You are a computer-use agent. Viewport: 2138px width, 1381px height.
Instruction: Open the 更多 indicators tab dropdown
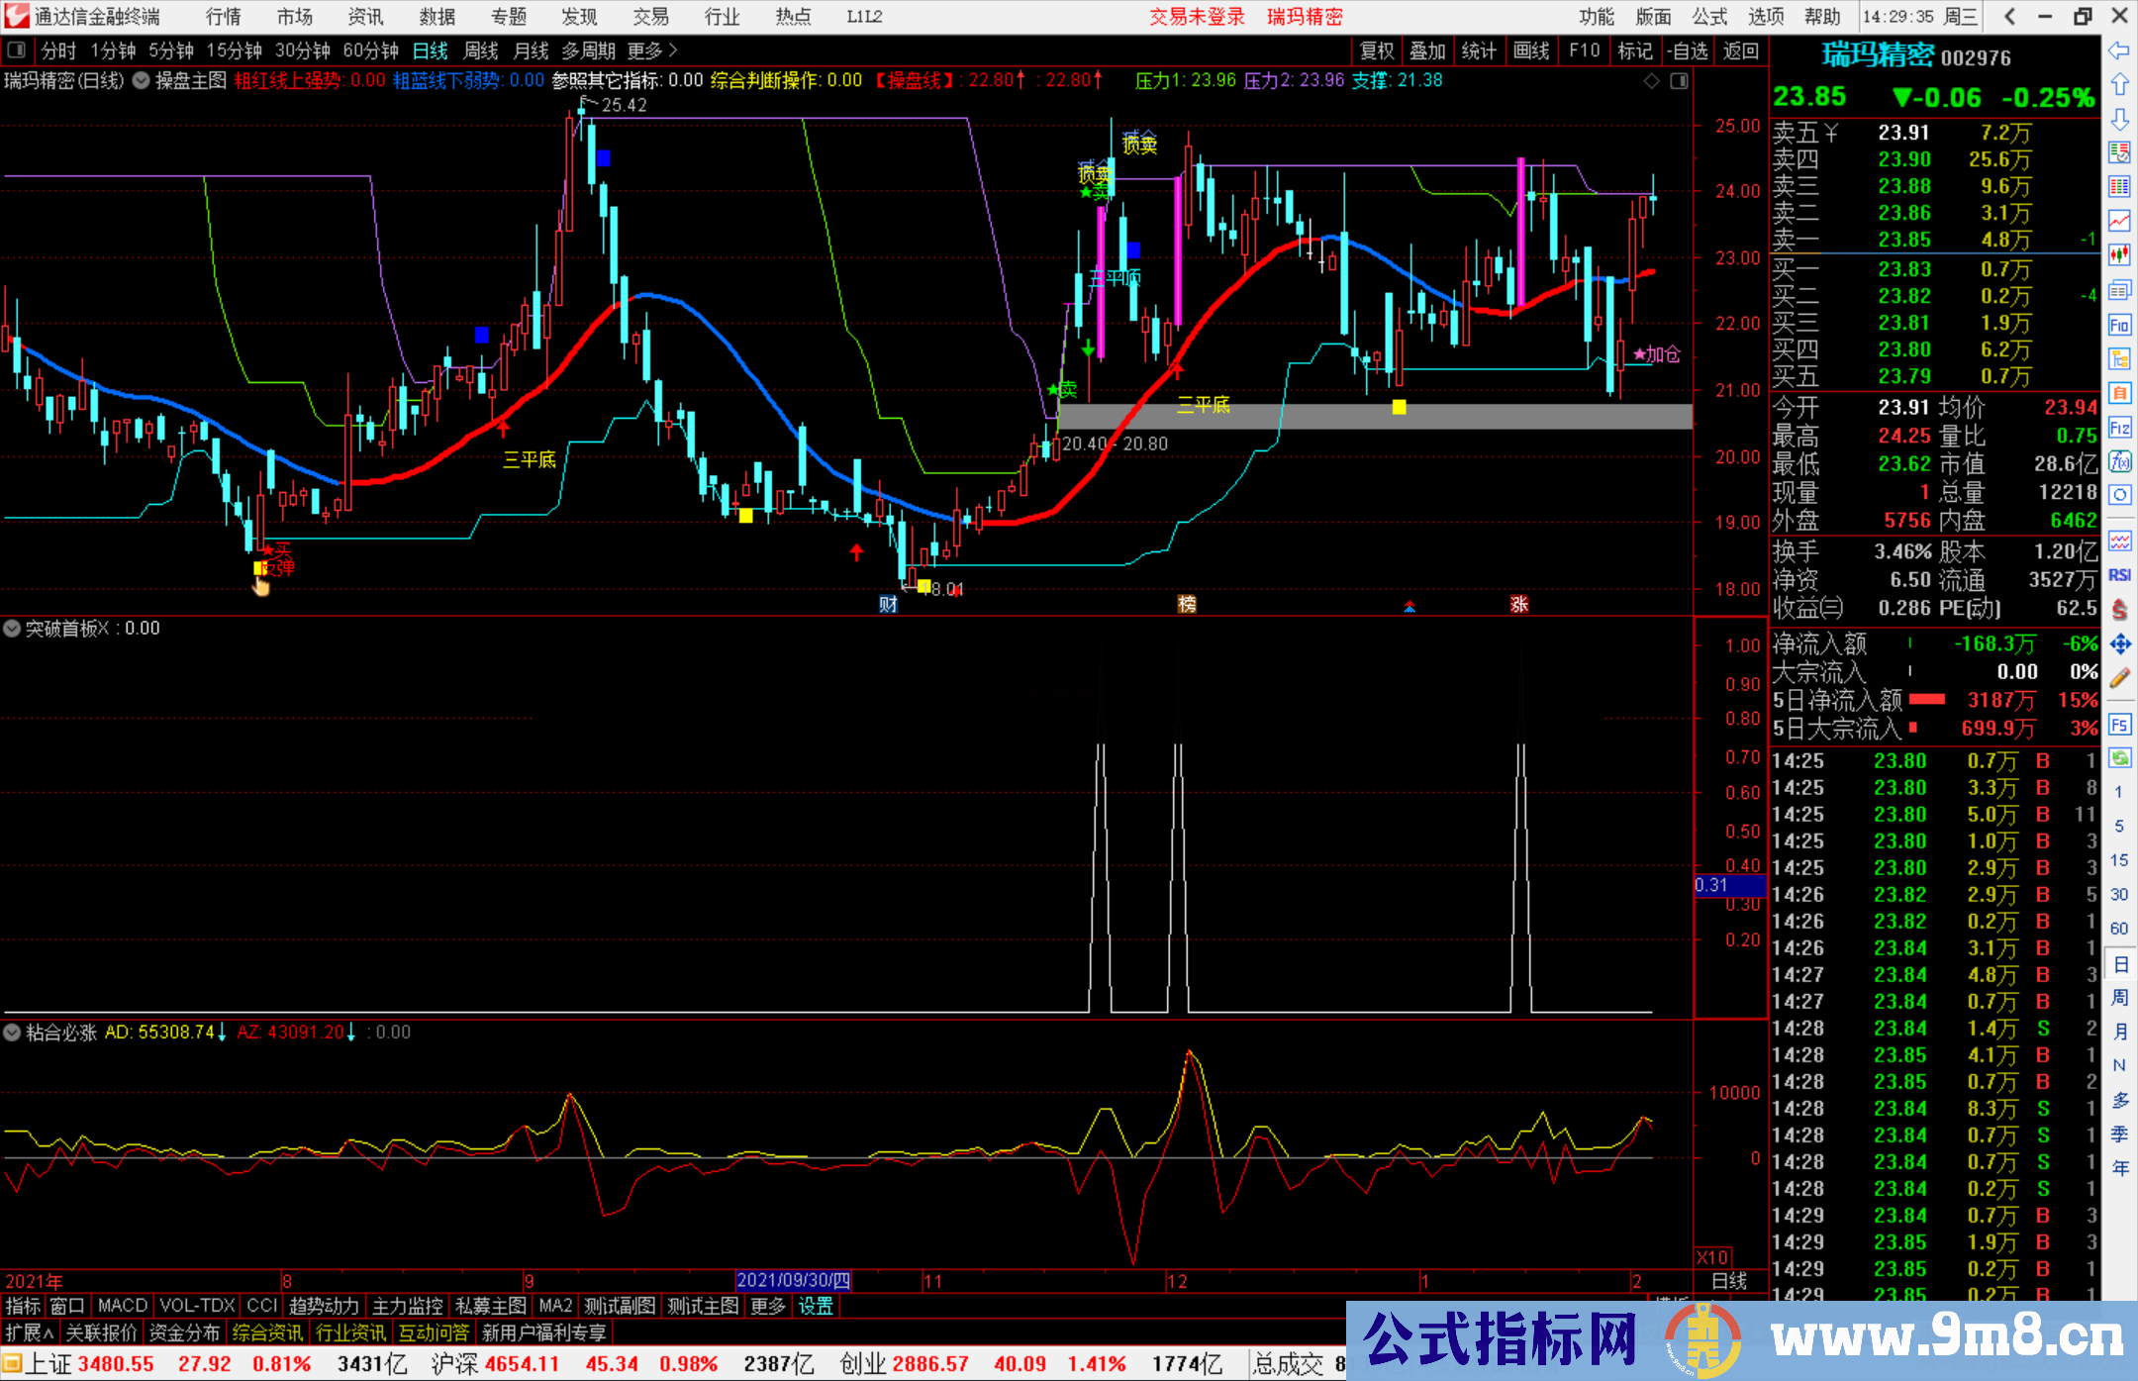click(x=767, y=1306)
